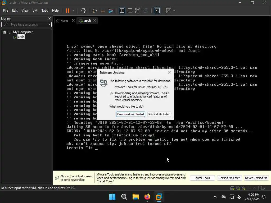This screenshot has height=203, width=271.
Task: Open the Windows Start menu
Action: pyautogui.click(x=112, y=197)
